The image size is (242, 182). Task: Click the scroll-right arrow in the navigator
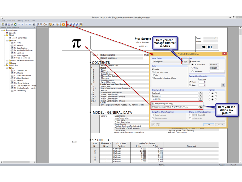click(x=34, y=162)
